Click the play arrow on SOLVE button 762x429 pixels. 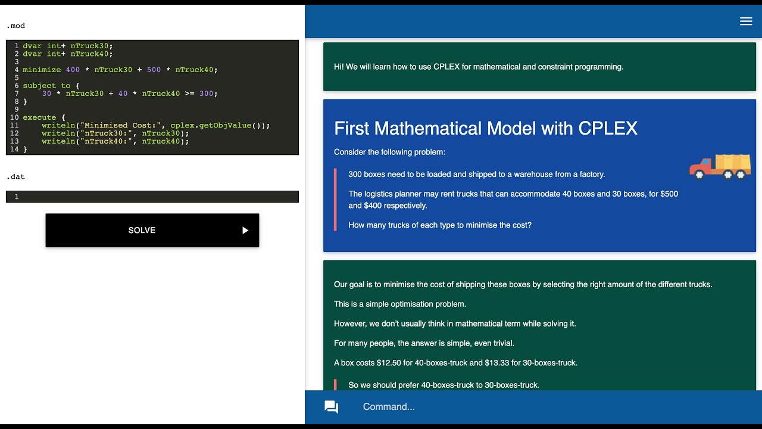click(245, 231)
